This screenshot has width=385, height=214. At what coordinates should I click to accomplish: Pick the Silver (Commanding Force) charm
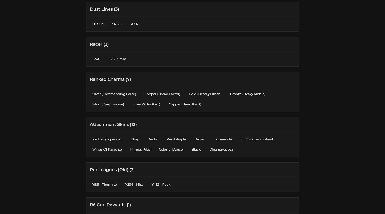click(114, 94)
